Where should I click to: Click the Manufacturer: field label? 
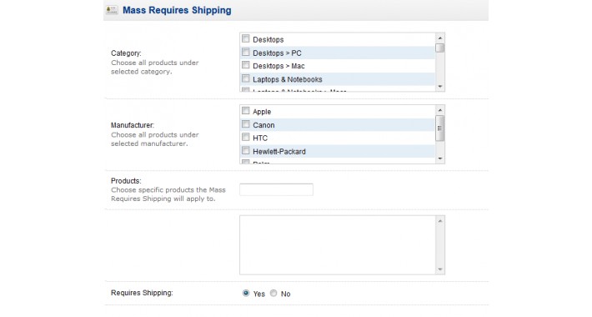(x=133, y=125)
